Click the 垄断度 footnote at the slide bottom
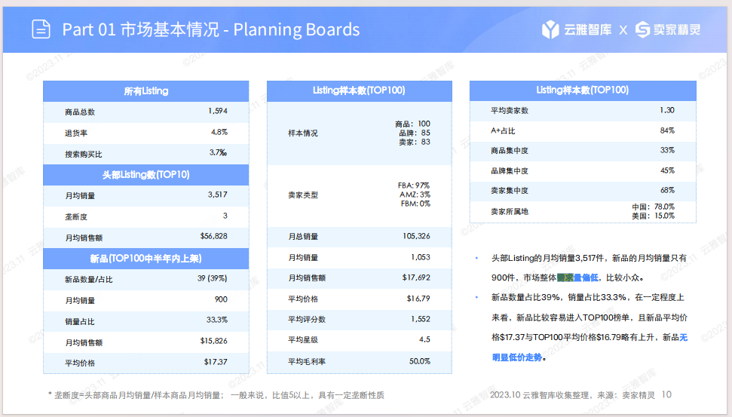 pyautogui.click(x=216, y=395)
